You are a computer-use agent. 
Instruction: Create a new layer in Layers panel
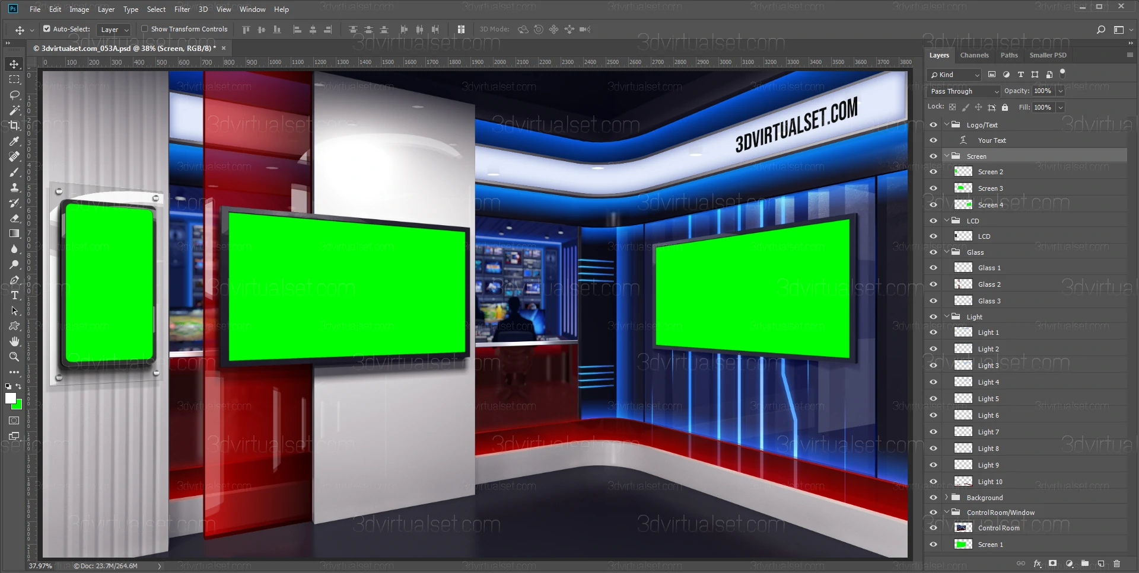(x=1100, y=564)
